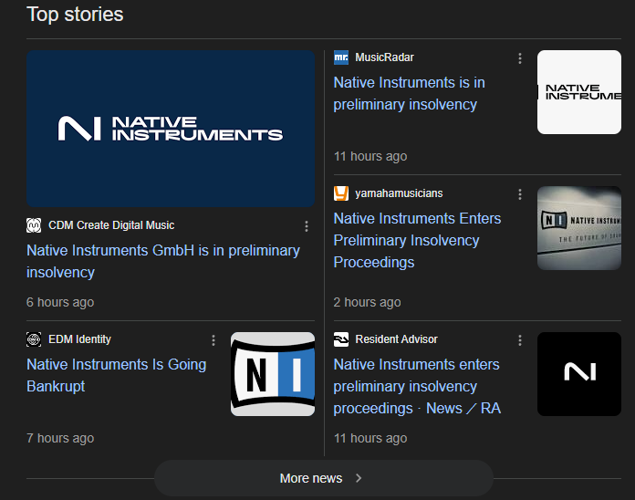The width and height of the screenshot is (635, 500).
Task: Click the large Native Instruments banner image
Action: pyautogui.click(x=171, y=129)
